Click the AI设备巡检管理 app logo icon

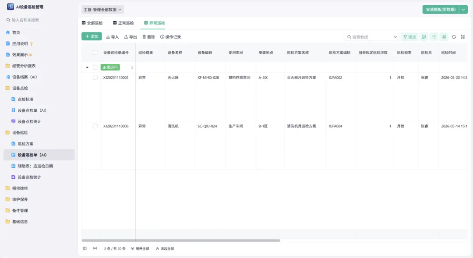(x=11, y=7)
